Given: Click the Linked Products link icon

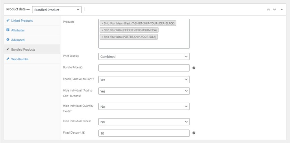Looking at the screenshot, I should 8,21.
